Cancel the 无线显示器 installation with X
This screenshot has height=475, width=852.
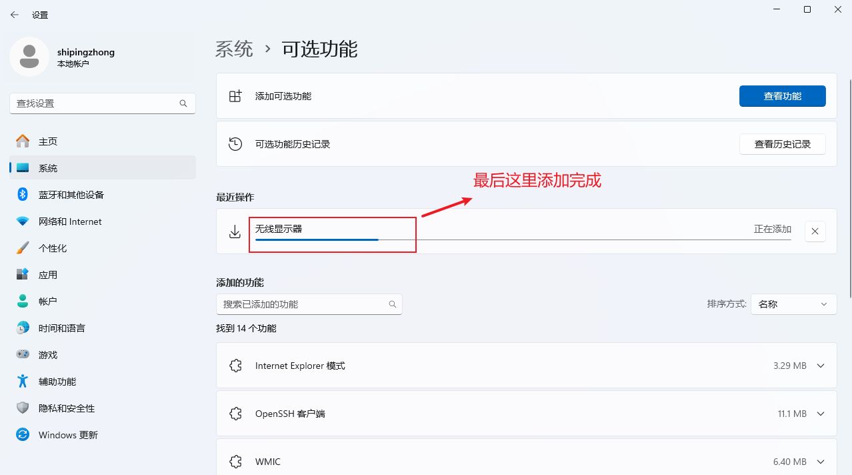click(815, 231)
